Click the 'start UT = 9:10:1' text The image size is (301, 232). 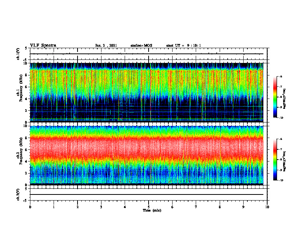tap(184, 45)
